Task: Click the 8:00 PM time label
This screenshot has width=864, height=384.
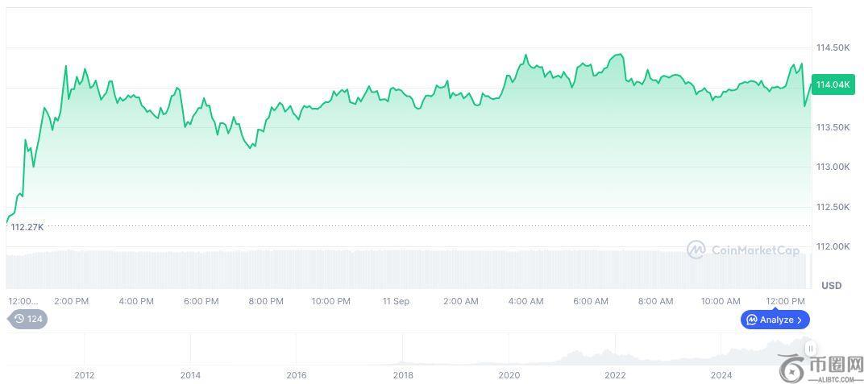Action: pyautogui.click(x=266, y=301)
